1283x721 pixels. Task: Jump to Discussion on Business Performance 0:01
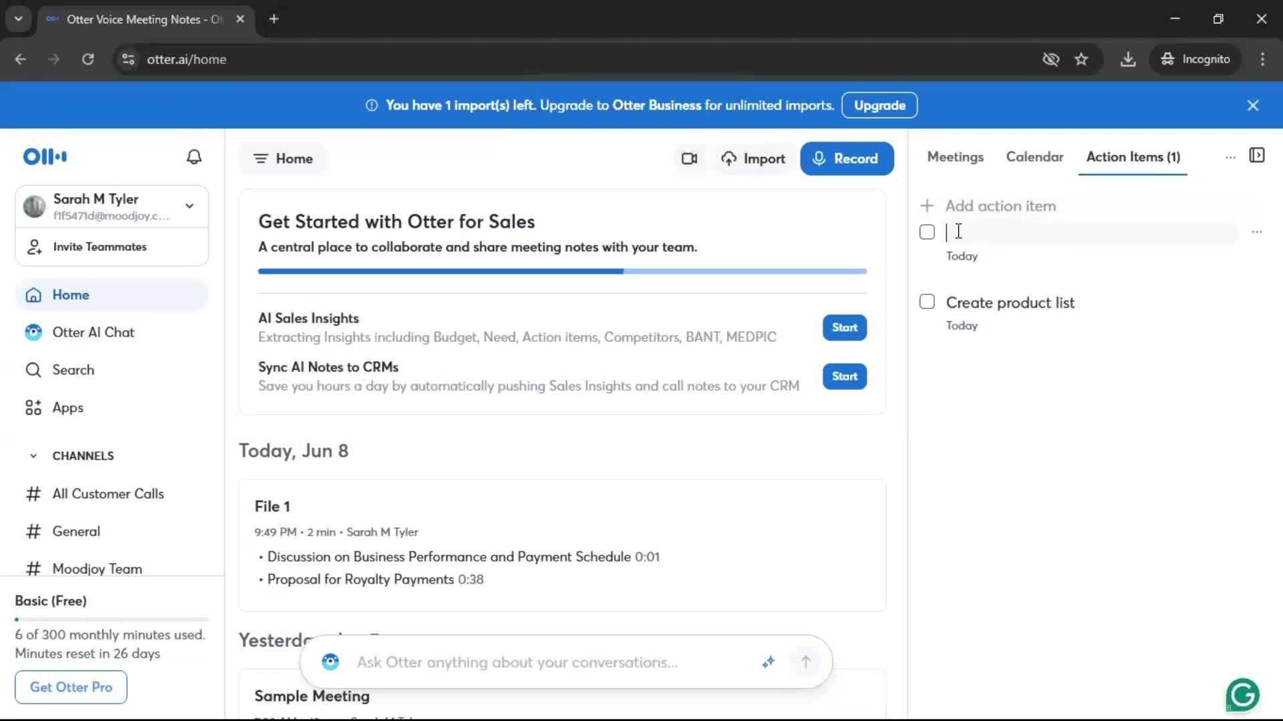(x=463, y=557)
